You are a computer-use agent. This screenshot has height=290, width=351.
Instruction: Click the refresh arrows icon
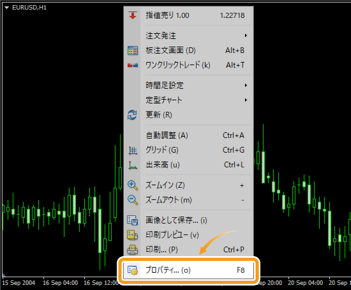point(132,115)
